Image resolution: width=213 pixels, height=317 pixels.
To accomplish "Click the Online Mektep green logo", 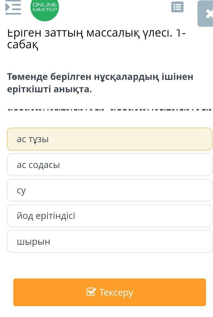I will click(x=45, y=9).
